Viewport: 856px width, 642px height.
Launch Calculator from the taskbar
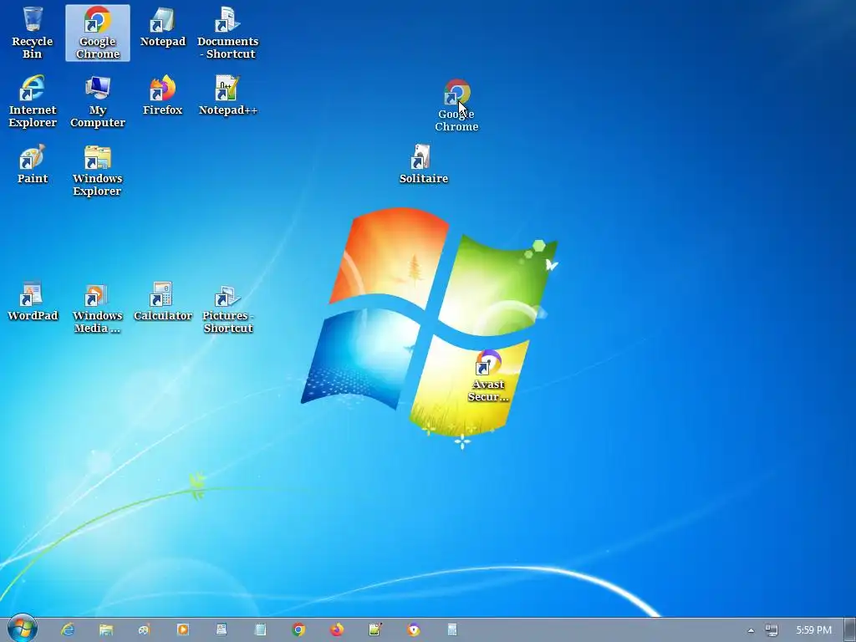point(452,629)
